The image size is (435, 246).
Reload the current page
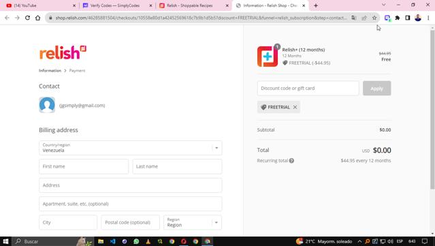point(27,18)
